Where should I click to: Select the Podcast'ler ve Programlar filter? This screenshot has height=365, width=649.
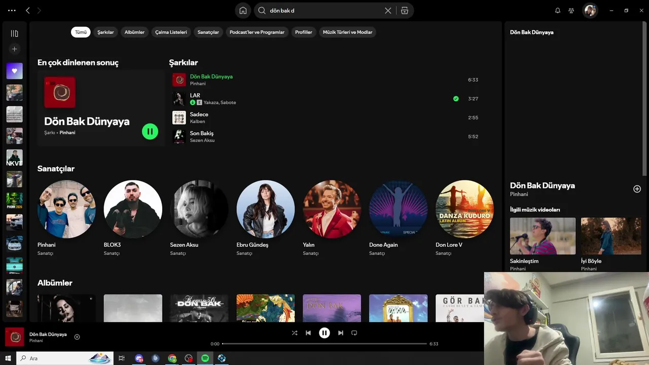[x=257, y=32]
